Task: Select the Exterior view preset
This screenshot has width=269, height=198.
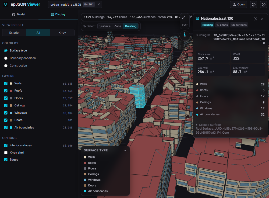Action: pos(15,33)
